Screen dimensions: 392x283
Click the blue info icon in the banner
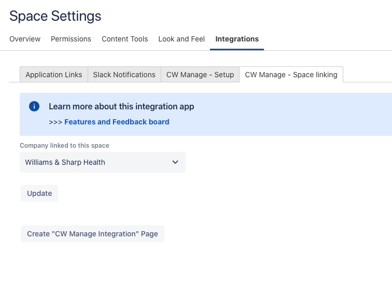click(34, 106)
